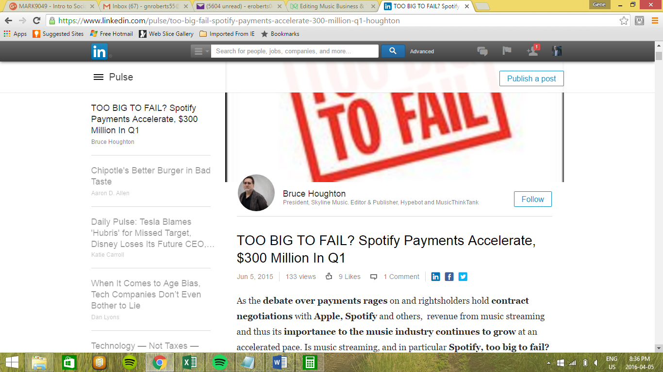Click the LinkedIn logo in the header
This screenshot has width=663, height=372.
tap(99, 51)
